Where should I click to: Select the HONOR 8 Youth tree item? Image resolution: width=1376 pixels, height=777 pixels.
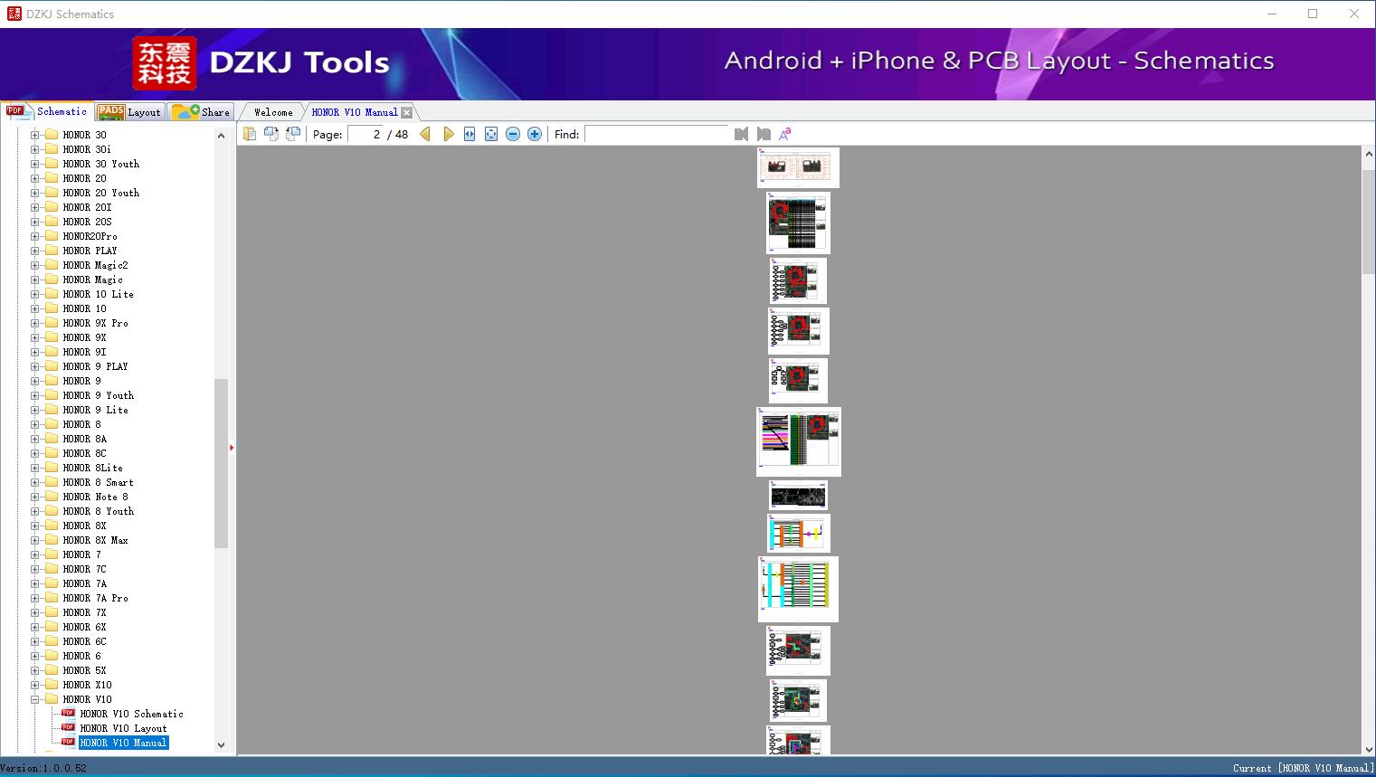click(98, 511)
